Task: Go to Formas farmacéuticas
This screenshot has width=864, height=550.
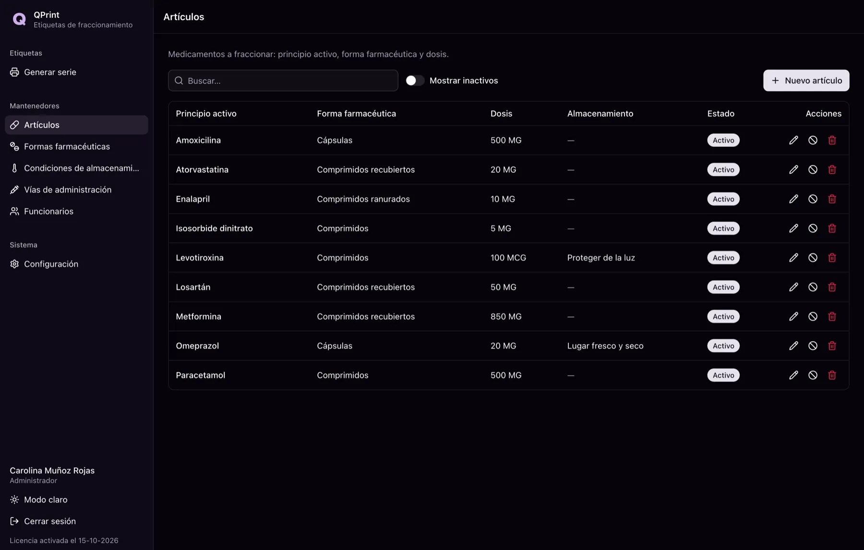Action: coord(76,146)
